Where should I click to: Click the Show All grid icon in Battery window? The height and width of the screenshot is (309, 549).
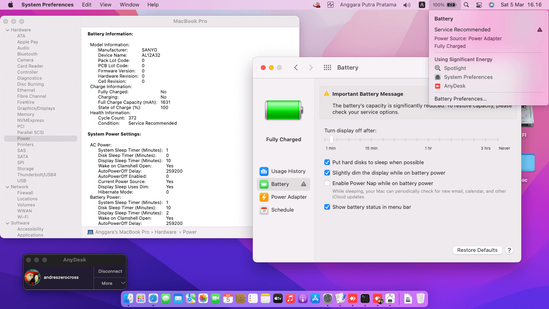(327, 68)
